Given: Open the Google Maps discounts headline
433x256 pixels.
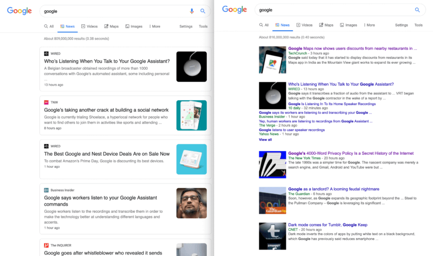Looking at the screenshot, I should tap(352, 48).
